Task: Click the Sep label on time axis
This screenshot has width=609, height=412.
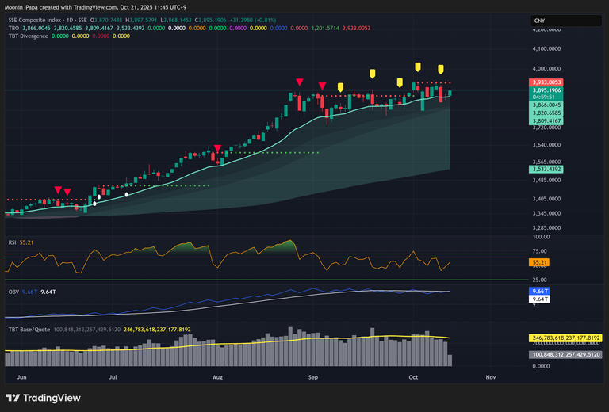Action: 312,378
